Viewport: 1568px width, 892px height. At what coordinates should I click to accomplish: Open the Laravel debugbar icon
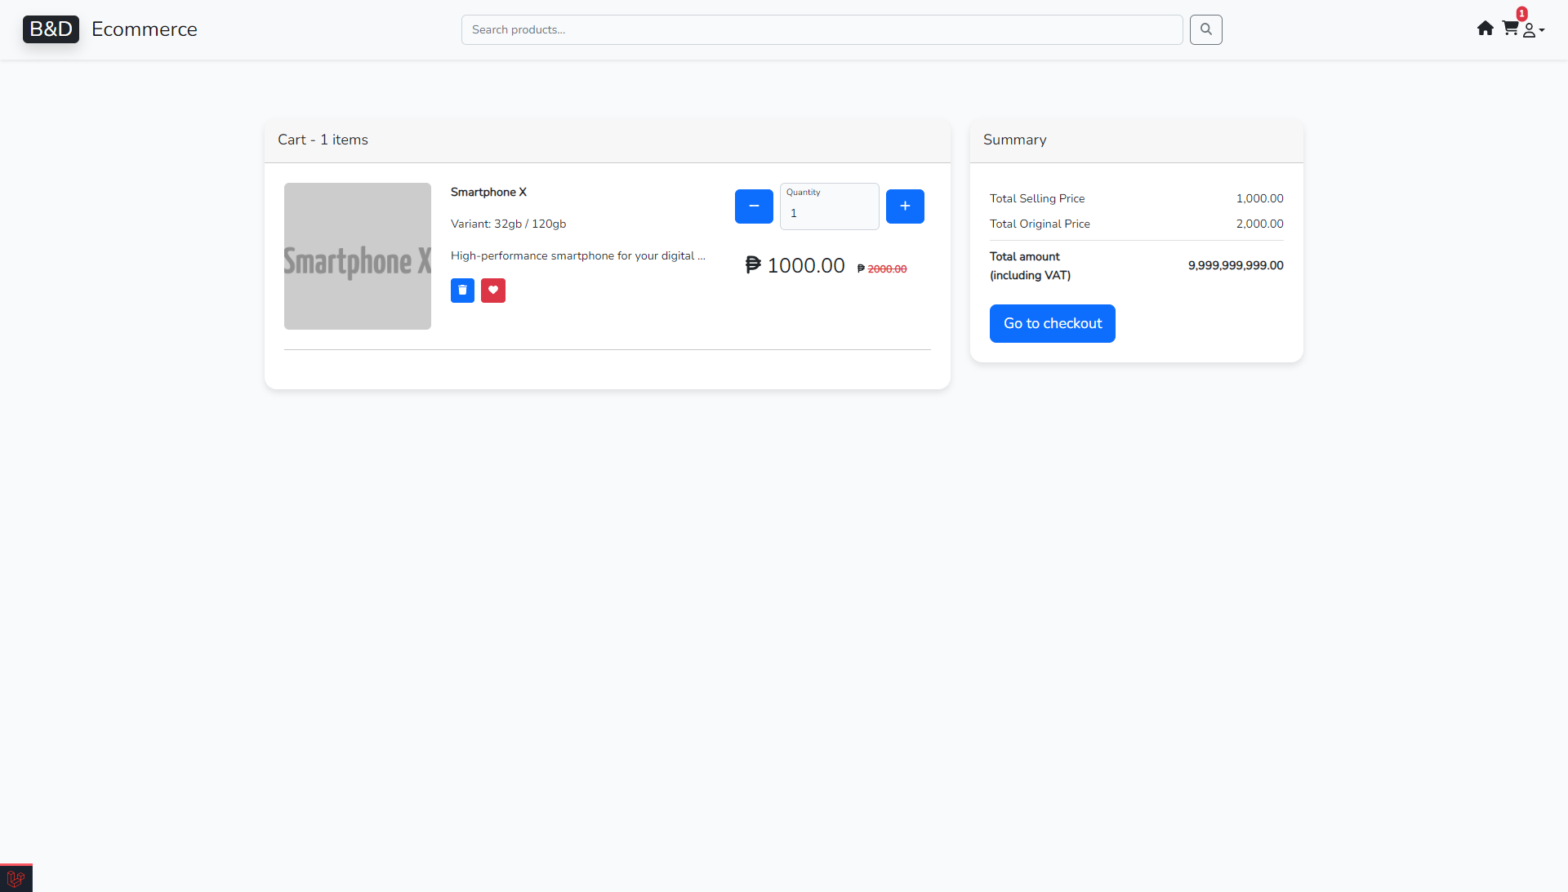(16, 878)
